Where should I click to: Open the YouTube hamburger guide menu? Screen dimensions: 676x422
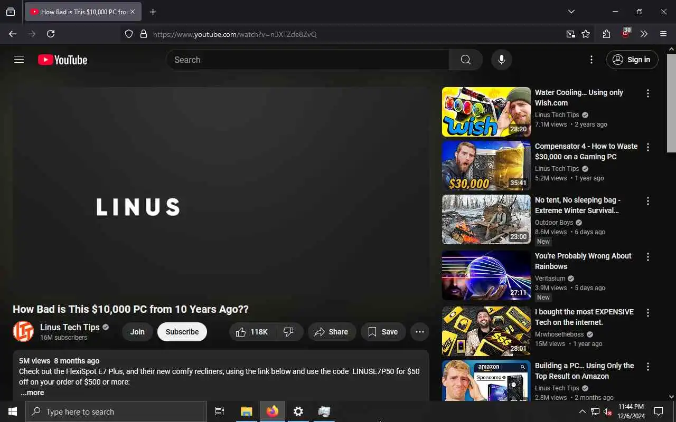click(19, 60)
